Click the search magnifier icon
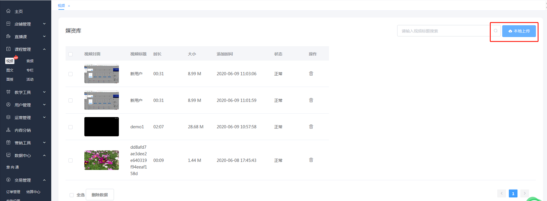 tap(495, 31)
